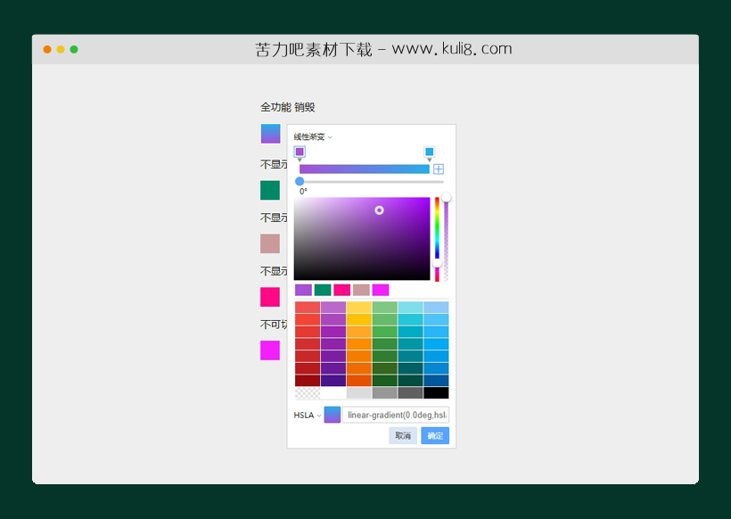This screenshot has height=519, width=731.
Task: Select the left purple gradient stop marker
Action: pyautogui.click(x=300, y=151)
